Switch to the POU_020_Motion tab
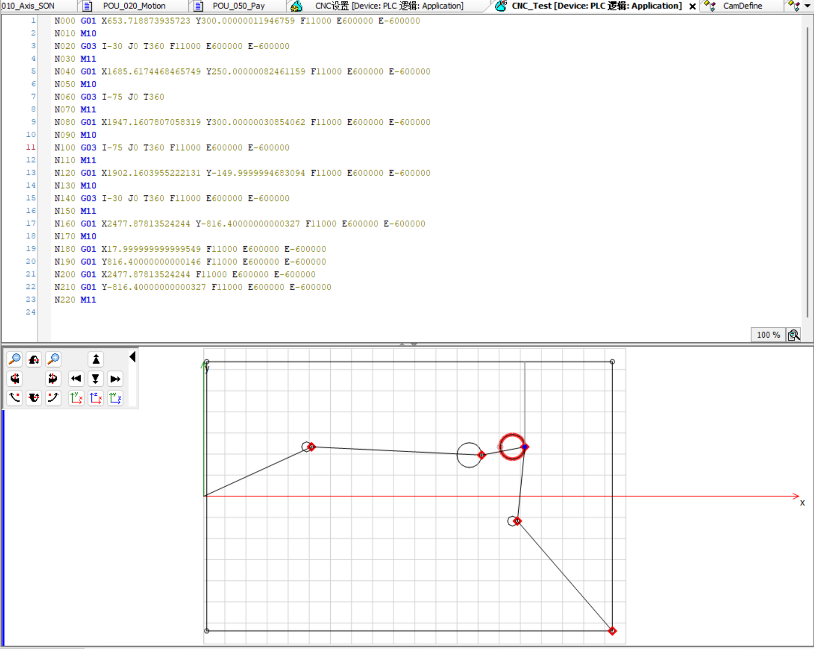Screen dimensions: 814x649 (134, 6)
